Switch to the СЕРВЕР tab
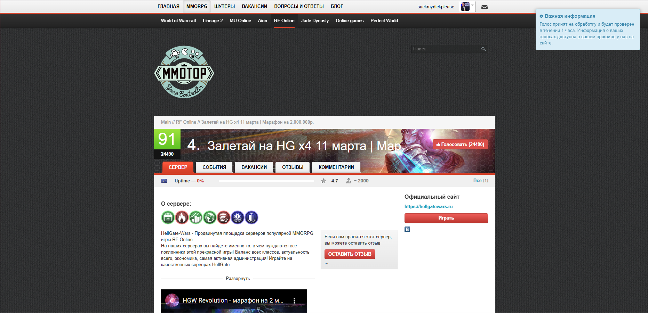 (178, 167)
